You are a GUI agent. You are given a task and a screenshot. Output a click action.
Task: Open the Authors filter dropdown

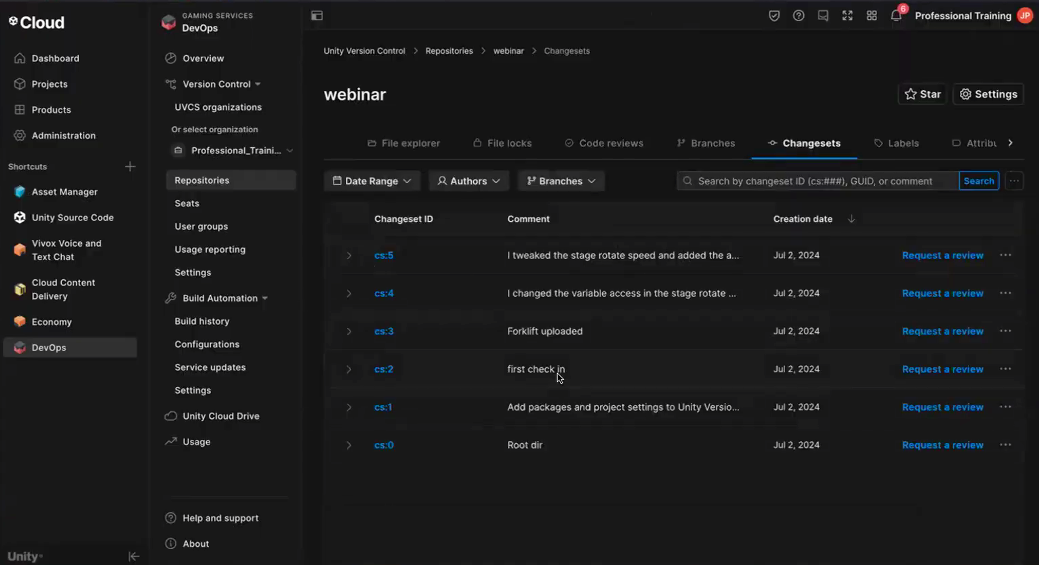coord(469,181)
